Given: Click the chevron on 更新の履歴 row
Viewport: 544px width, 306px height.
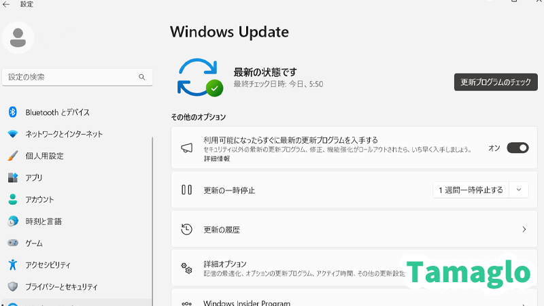Looking at the screenshot, I should point(524,229).
